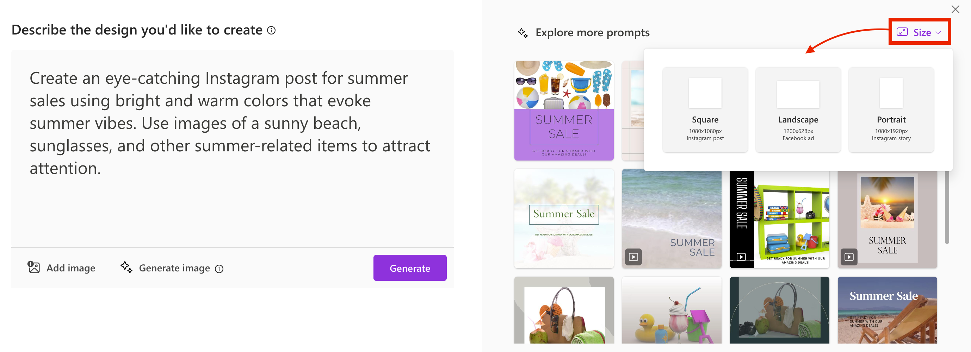The width and height of the screenshot is (971, 352).
Task: Open Explore more prompts
Action: [593, 32]
